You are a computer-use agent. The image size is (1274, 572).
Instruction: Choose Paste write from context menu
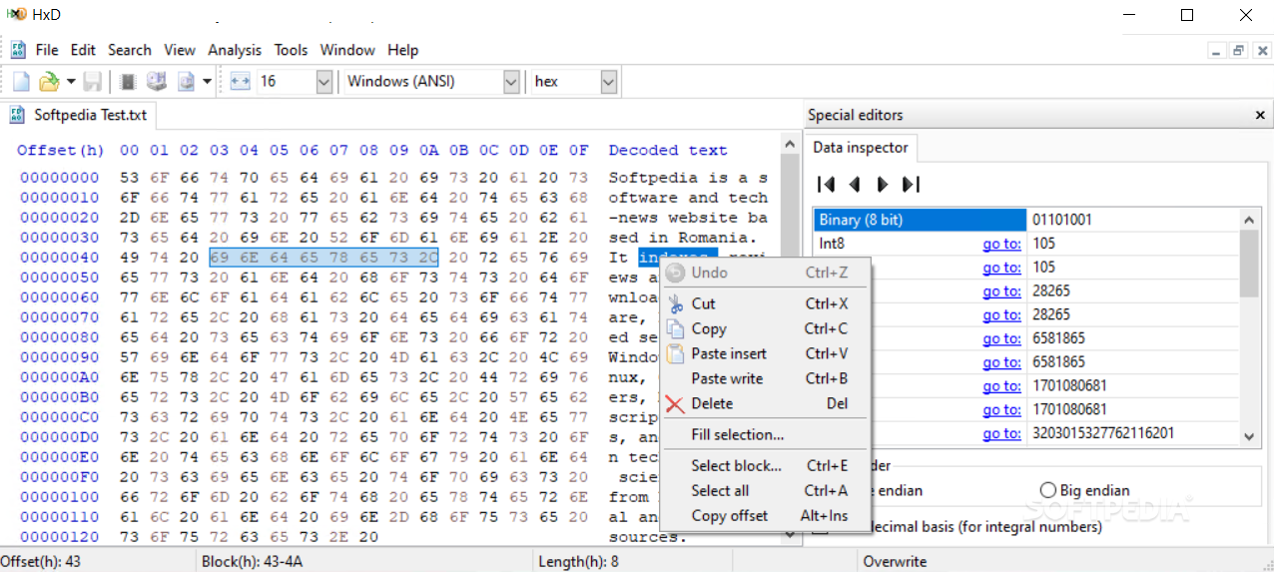pos(764,378)
